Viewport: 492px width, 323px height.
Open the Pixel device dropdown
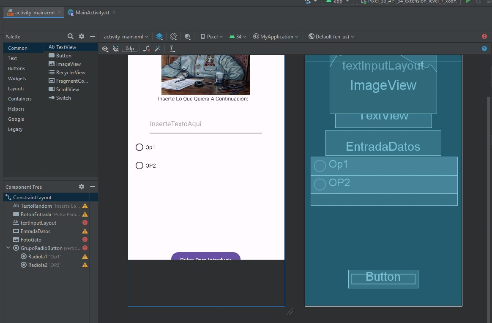212,37
